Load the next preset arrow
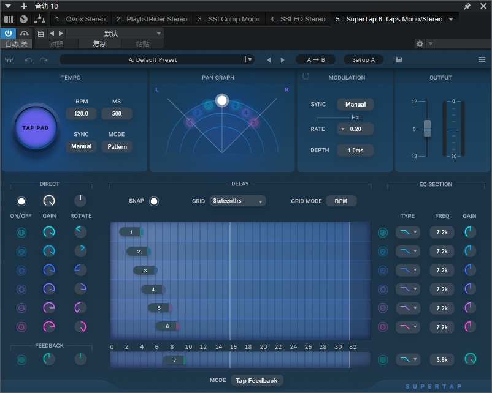The height and width of the screenshot is (393, 492). click(x=282, y=60)
